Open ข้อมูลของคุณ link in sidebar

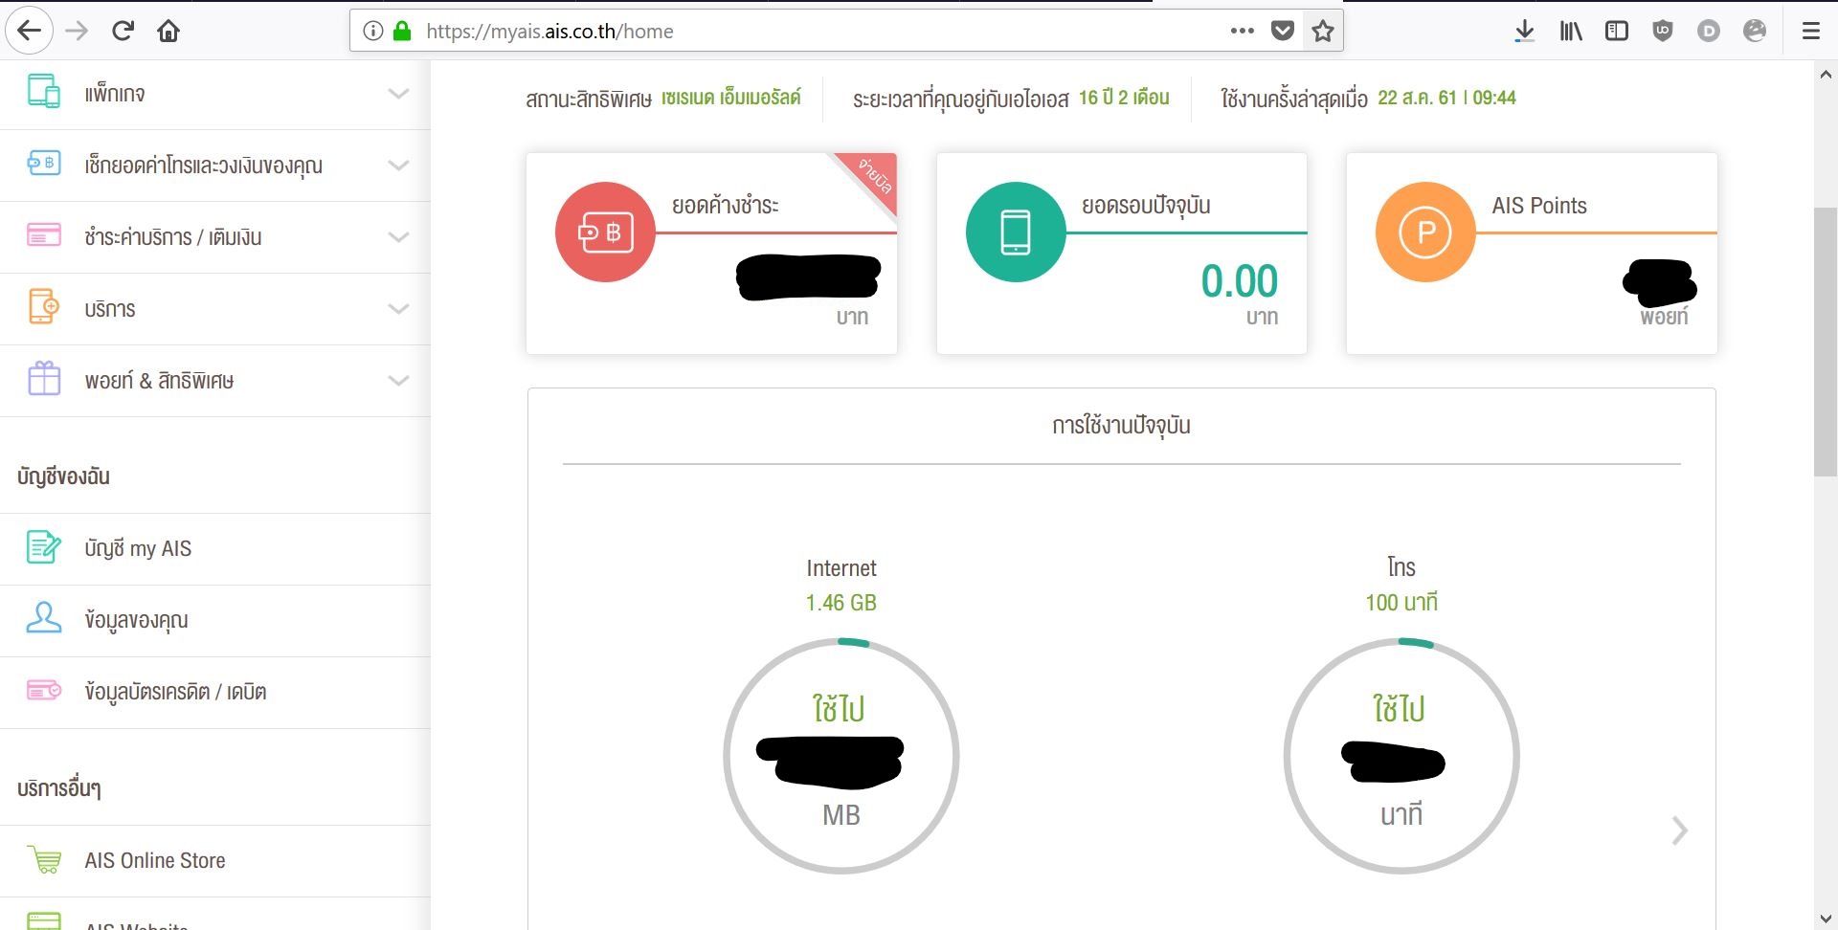(215, 621)
